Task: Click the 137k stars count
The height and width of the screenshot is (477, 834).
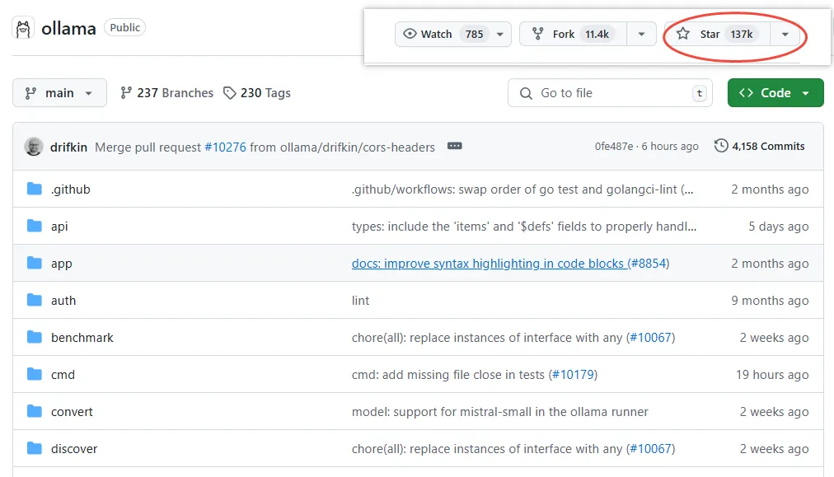Action: pos(742,34)
